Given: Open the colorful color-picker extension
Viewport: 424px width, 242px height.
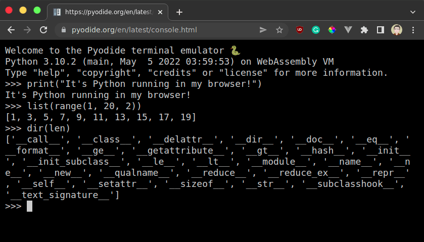Looking at the screenshot, I should 332,30.
